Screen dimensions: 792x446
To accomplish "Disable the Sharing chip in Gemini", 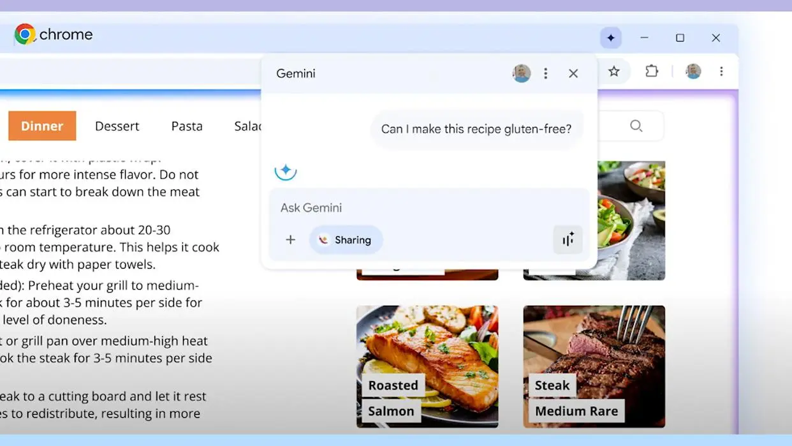I will (x=346, y=239).
